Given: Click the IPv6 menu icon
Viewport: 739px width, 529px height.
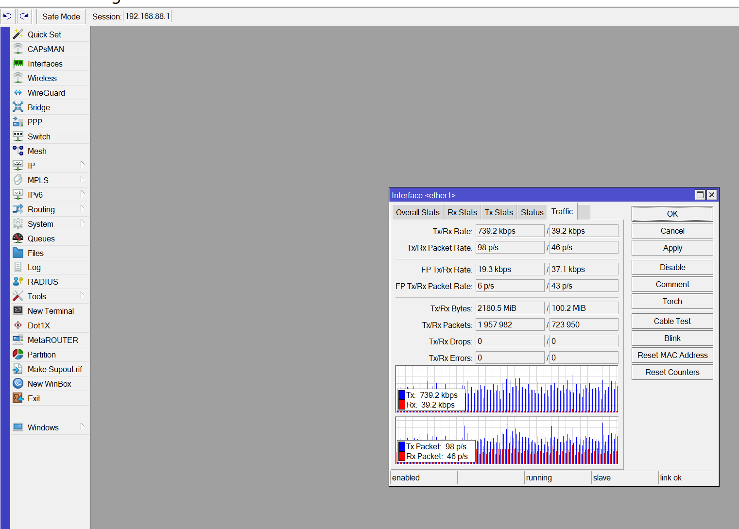Looking at the screenshot, I should 18,195.
